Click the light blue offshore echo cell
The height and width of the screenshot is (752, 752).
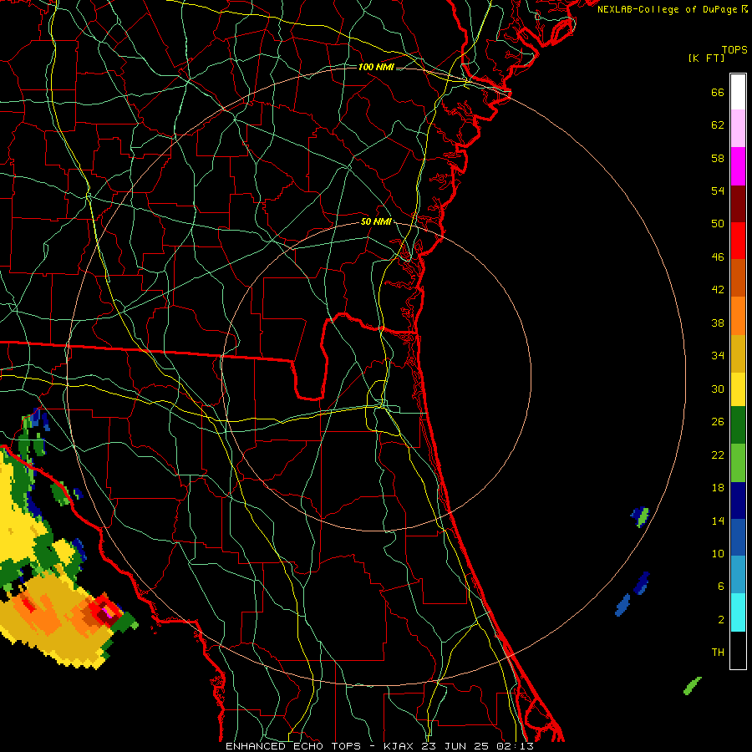(622, 605)
